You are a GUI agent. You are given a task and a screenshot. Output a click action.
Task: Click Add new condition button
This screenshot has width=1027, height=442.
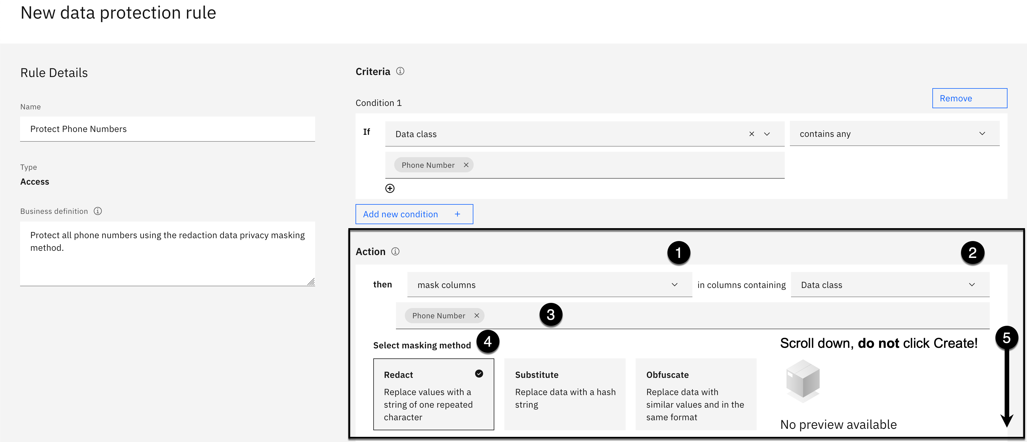click(x=414, y=214)
